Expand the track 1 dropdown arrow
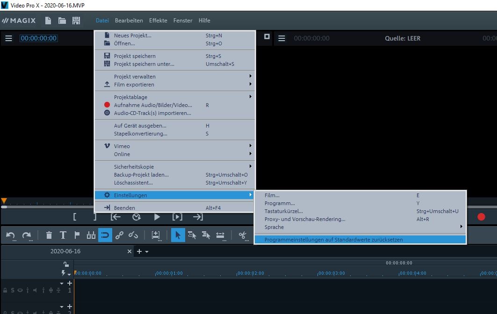The width and height of the screenshot is (497, 314). pos(62,283)
